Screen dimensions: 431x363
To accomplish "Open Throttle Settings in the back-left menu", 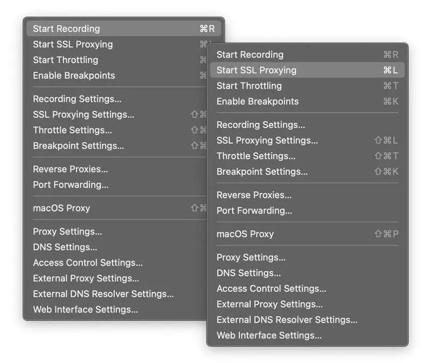I will (x=72, y=130).
